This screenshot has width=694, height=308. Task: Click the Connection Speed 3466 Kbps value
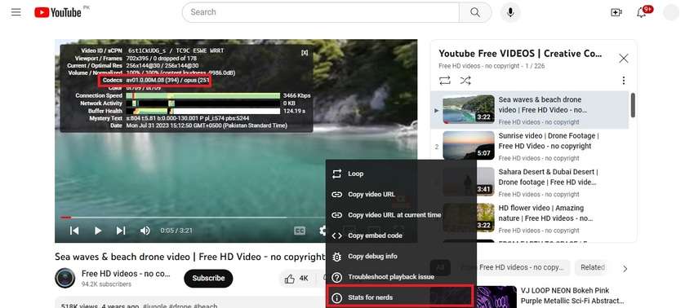(296, 95)
